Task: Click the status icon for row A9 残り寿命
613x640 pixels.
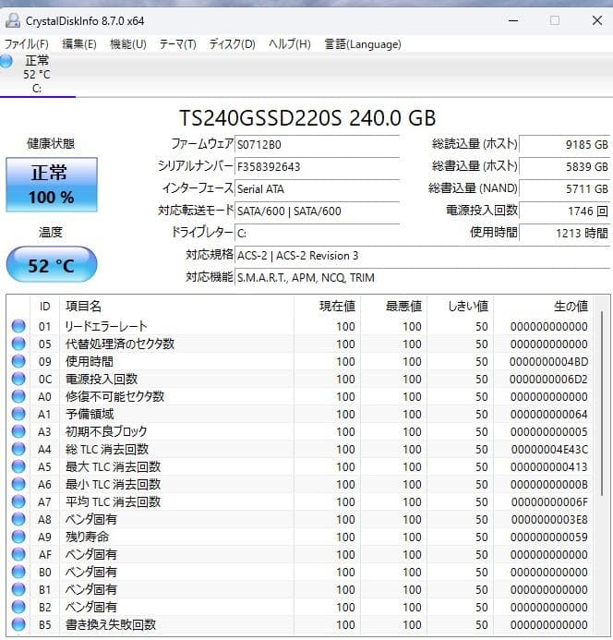Action: [x=18, y=537]
